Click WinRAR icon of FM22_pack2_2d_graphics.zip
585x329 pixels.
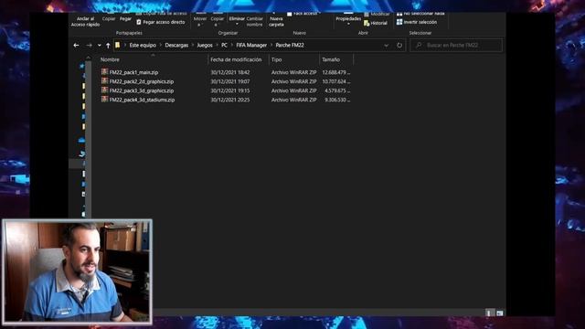(104, 81)
